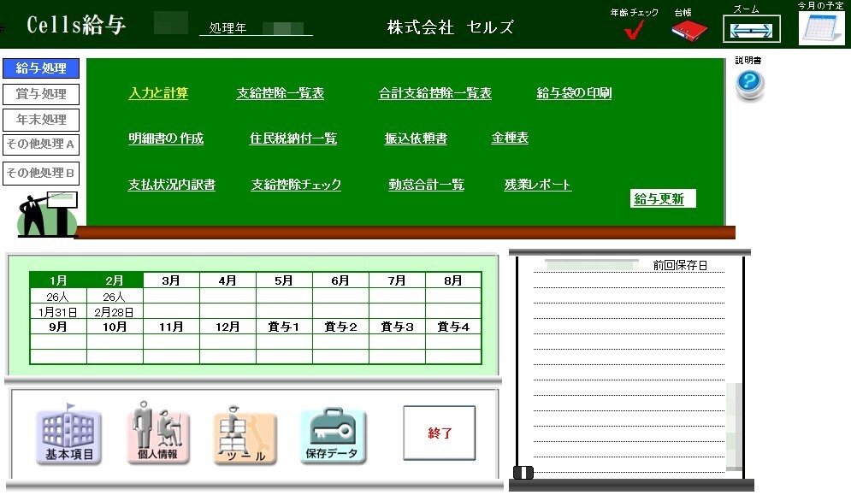
Task: Open 勤怠合計一覧 link
Action: click(426, 185)
